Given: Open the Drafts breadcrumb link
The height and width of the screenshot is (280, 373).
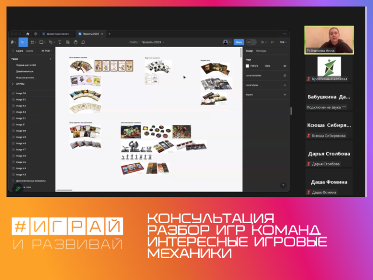Looking at the screenshot, I should pos(134,42).
